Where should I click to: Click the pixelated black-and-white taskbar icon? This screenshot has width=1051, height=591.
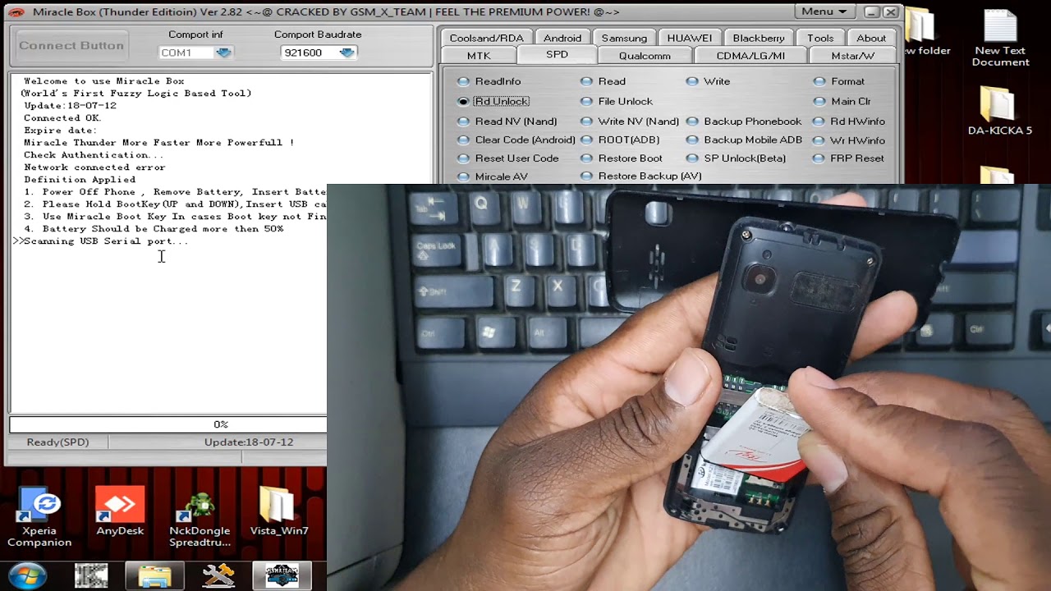point(91,576)
